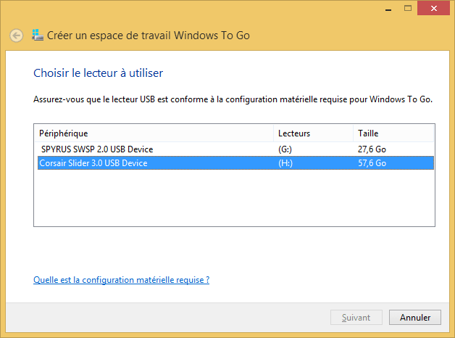The width and height of the screenshot is (455, 338).
Task: Select the Corsair Slider 3.0 USB Device
Action: 93,163
